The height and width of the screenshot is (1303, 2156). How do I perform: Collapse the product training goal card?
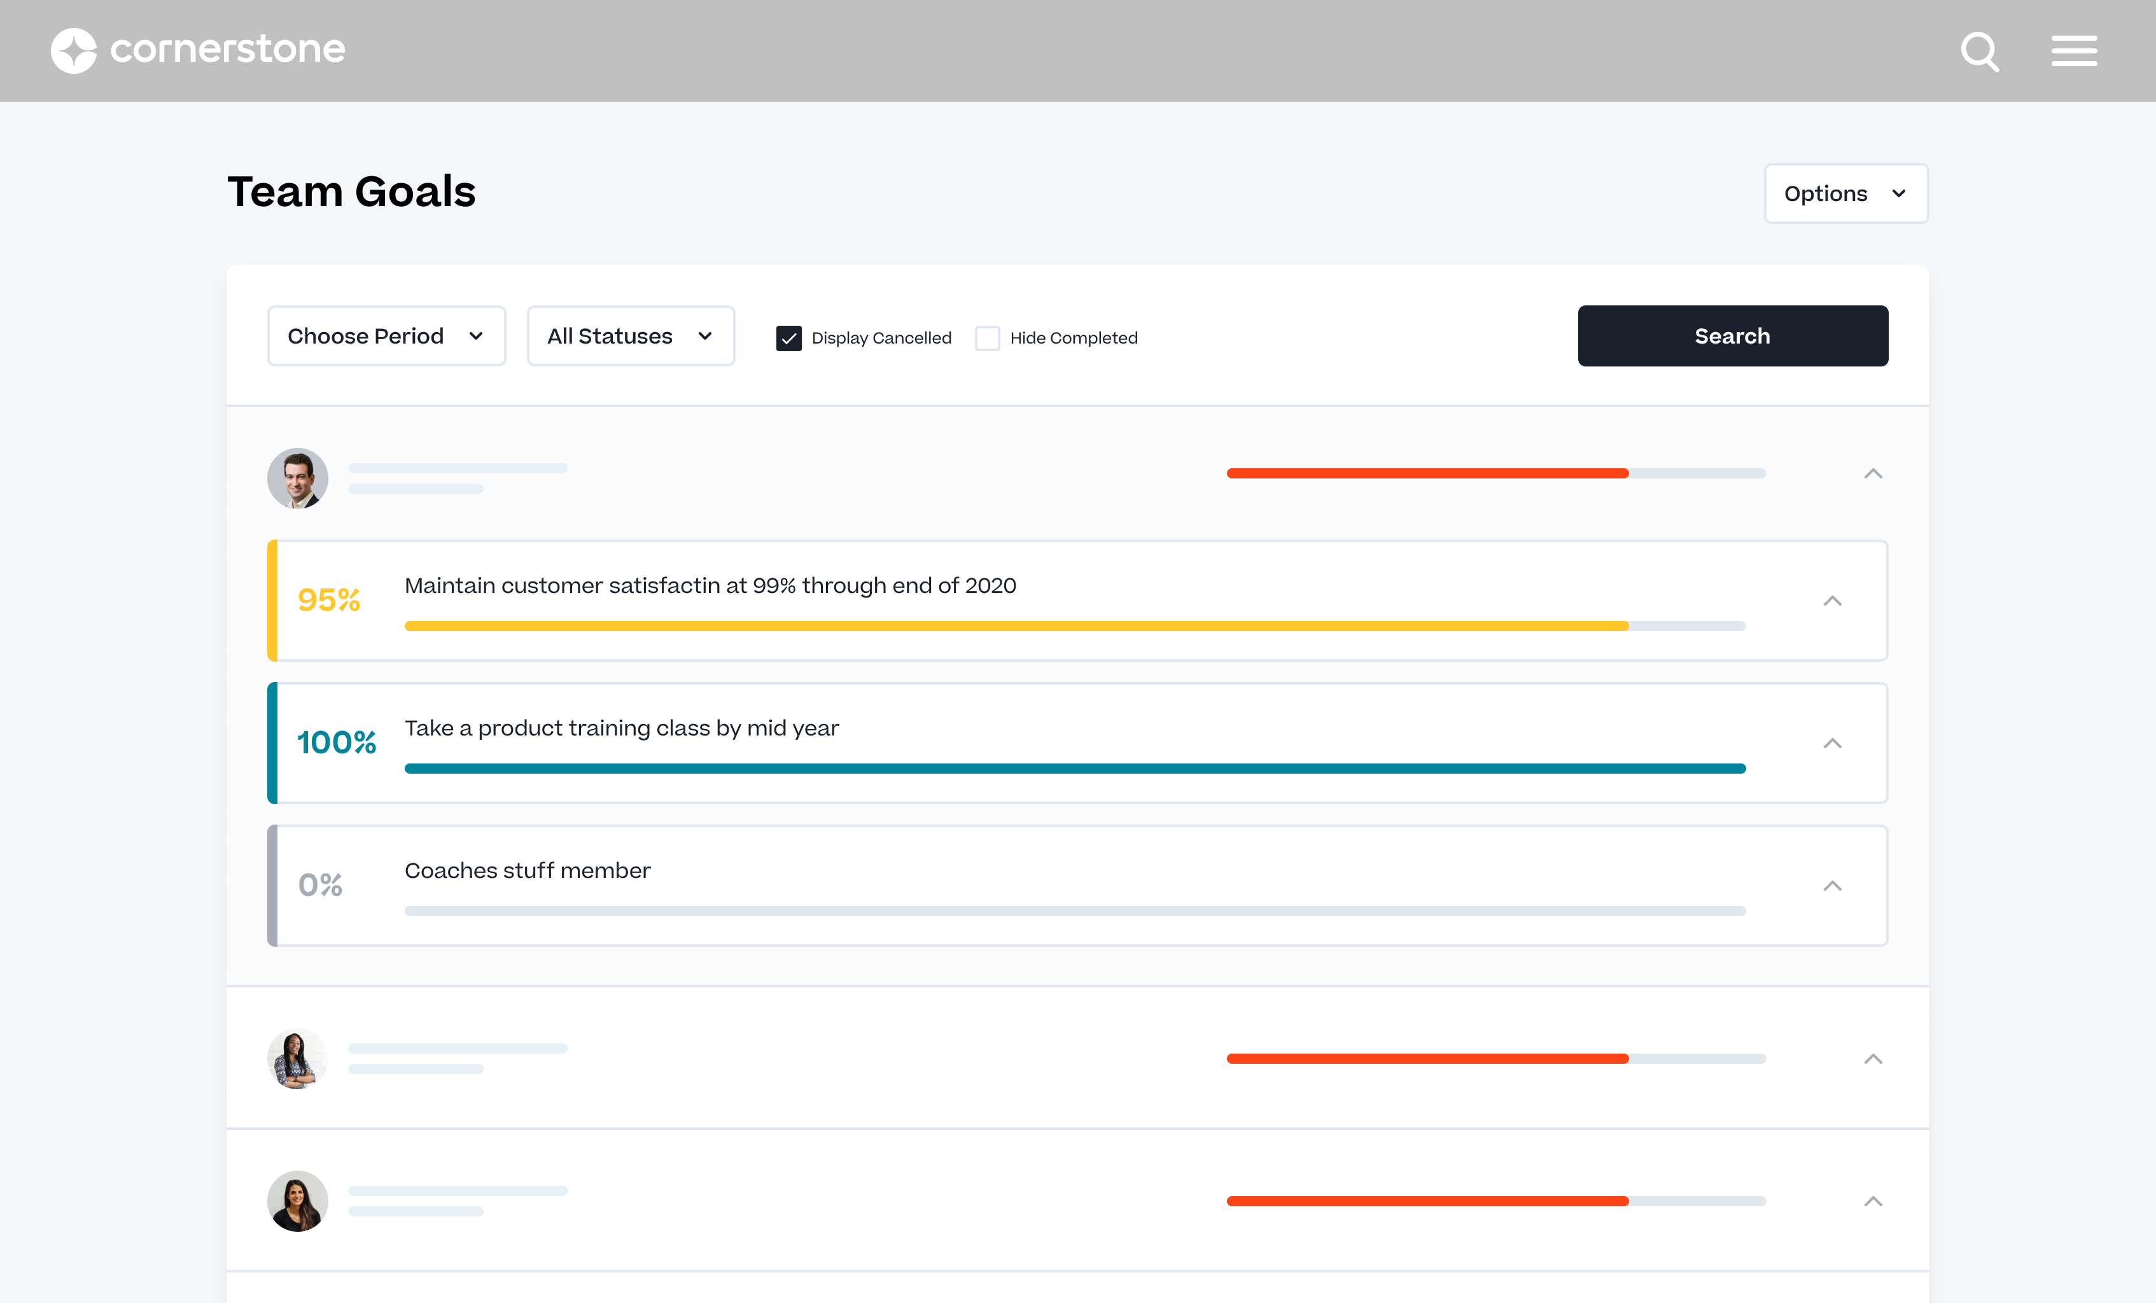pyautogui.click(x=1833, y=743)
